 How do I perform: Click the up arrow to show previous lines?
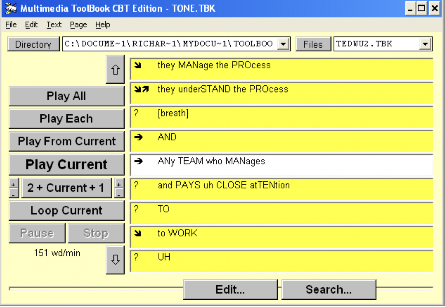[115, 69]
